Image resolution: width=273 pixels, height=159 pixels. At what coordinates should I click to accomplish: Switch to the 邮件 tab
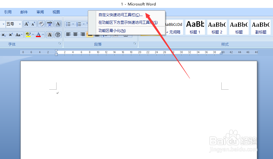click(x=24, y=12)
